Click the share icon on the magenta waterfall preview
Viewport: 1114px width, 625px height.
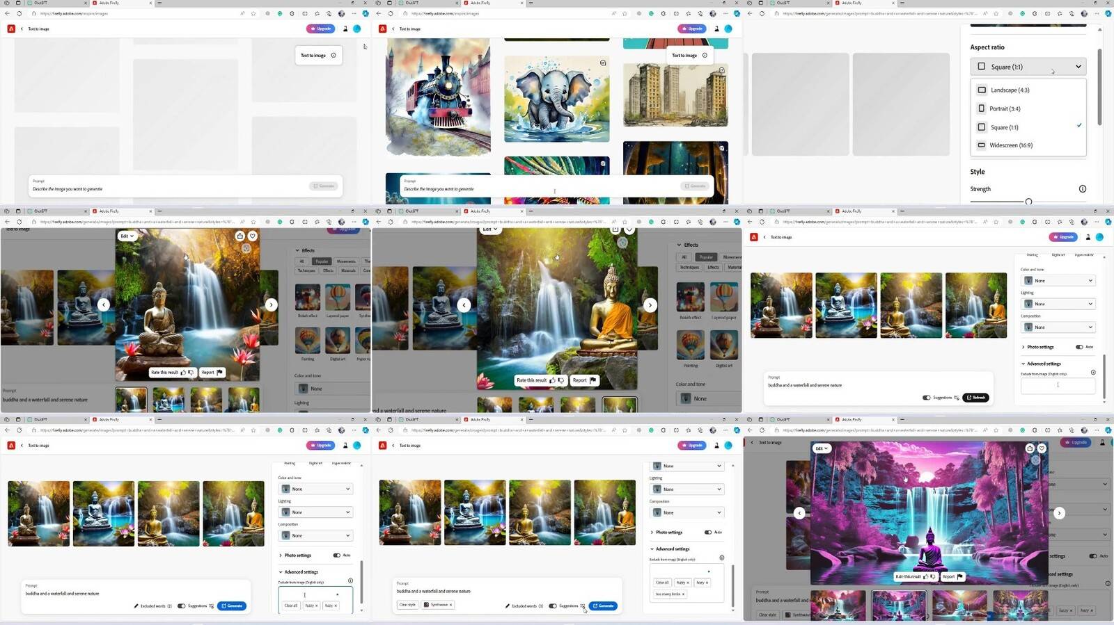[1030, 448]
